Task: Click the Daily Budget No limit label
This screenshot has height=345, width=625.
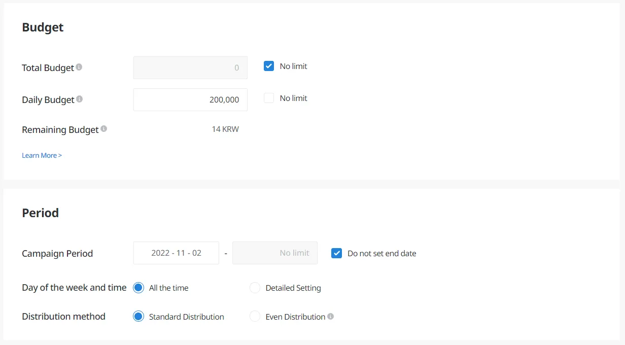Action: click(293, 98)
